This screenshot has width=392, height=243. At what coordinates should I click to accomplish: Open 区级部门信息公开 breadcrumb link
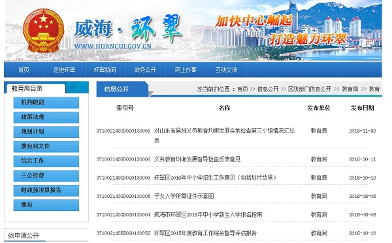click(x=310, y=89)
